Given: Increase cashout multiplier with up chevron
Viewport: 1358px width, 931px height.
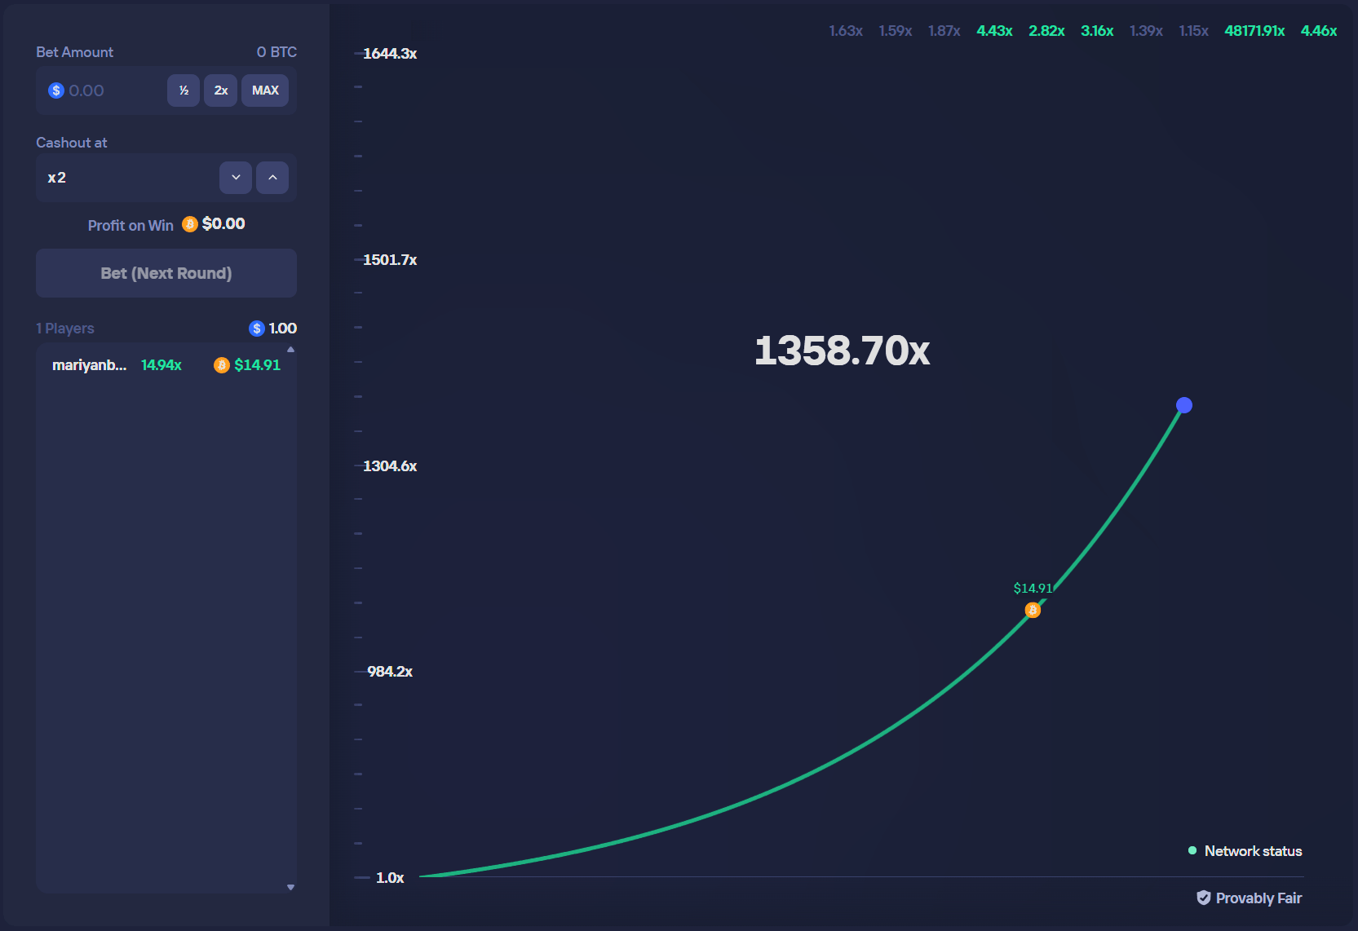Looking at the screenshot, I should [272, 178].
